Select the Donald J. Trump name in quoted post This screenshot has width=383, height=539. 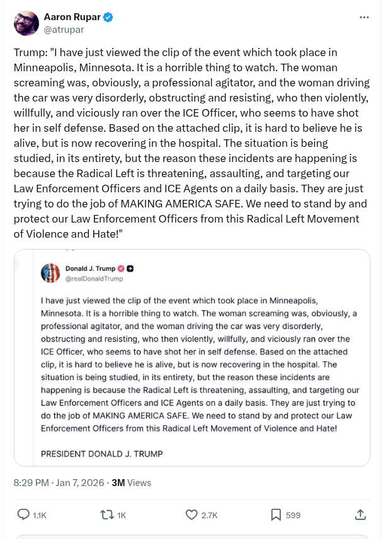(x=90, y=269)
